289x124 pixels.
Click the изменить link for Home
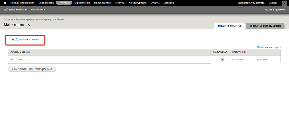(238, 59)
